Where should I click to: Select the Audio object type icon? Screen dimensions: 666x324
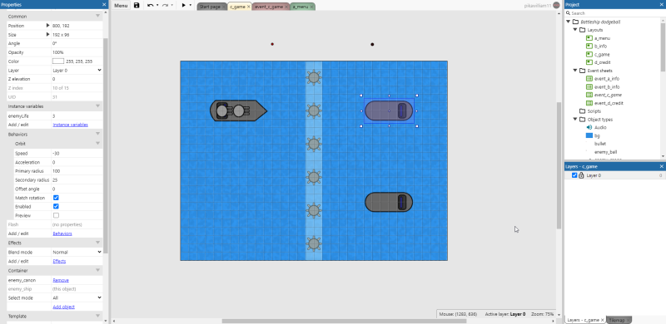pyautogui.click(x=589, y=127)
